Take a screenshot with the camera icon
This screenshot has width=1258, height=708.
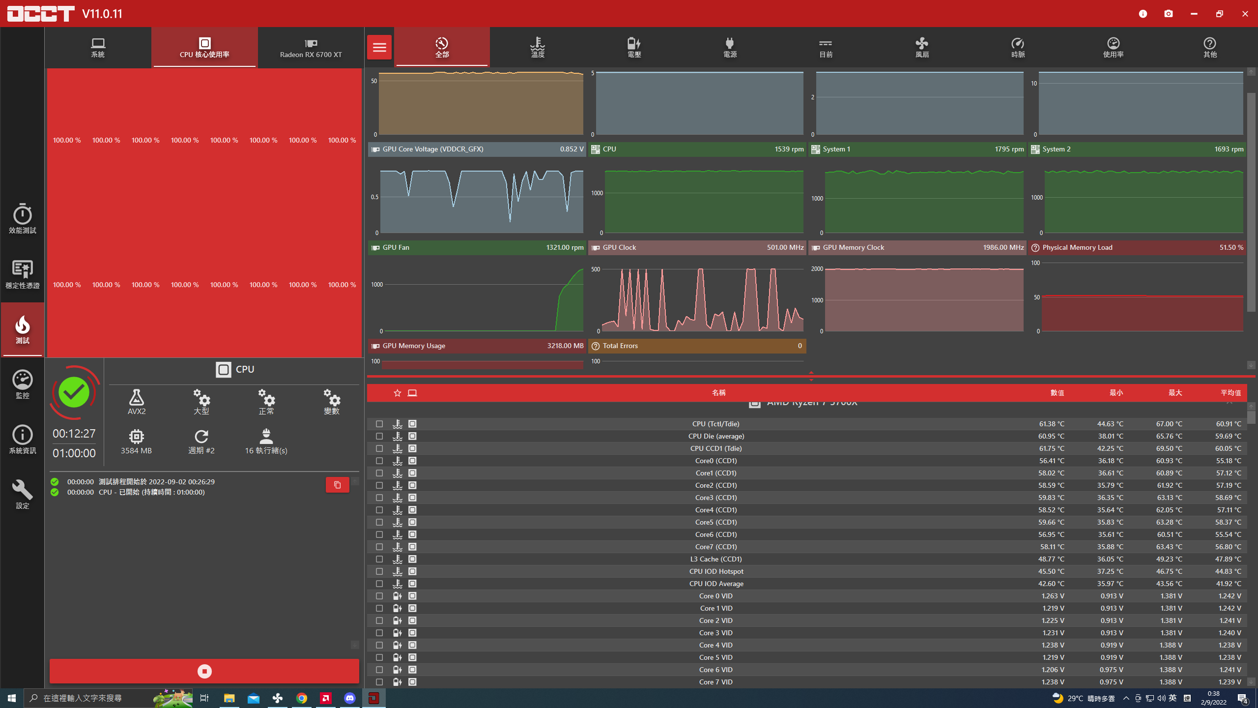[x=1169, y=14]
